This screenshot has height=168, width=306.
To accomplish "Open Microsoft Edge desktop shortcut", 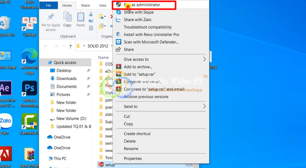I will tap(29, 59).
